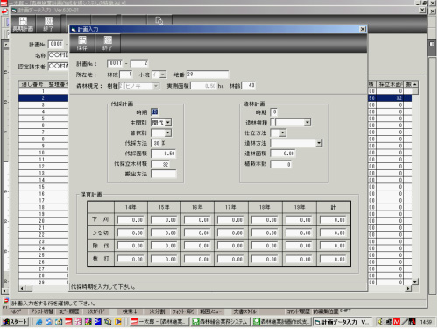The image size is (438, 329).
Task: Click the 伐採計画 時期 input field
Action: coord(155,111)
